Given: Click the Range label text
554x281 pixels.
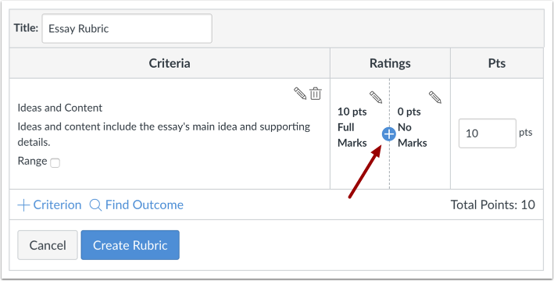Looking at the screenshot, I should (32, 161).
